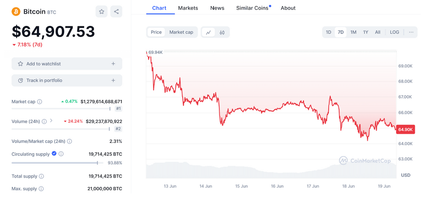Switch to line chart view icon
Screen dimensions: 430x203
point(209,32)
